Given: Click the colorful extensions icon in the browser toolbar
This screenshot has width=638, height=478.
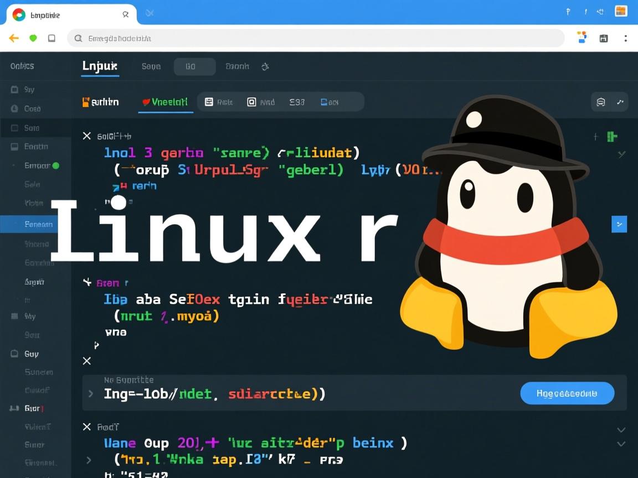Looking at the screenshot, I should pos(582,37).
